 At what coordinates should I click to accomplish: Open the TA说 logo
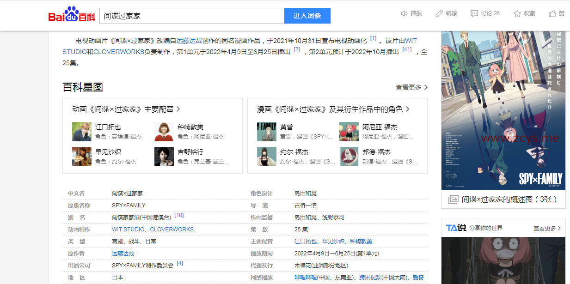[x=456, y=228]
